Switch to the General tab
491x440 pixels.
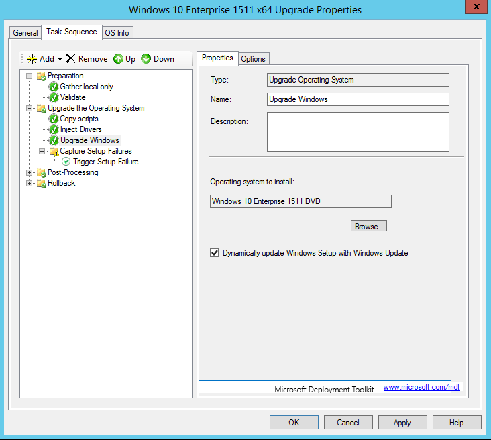point(25,33)
